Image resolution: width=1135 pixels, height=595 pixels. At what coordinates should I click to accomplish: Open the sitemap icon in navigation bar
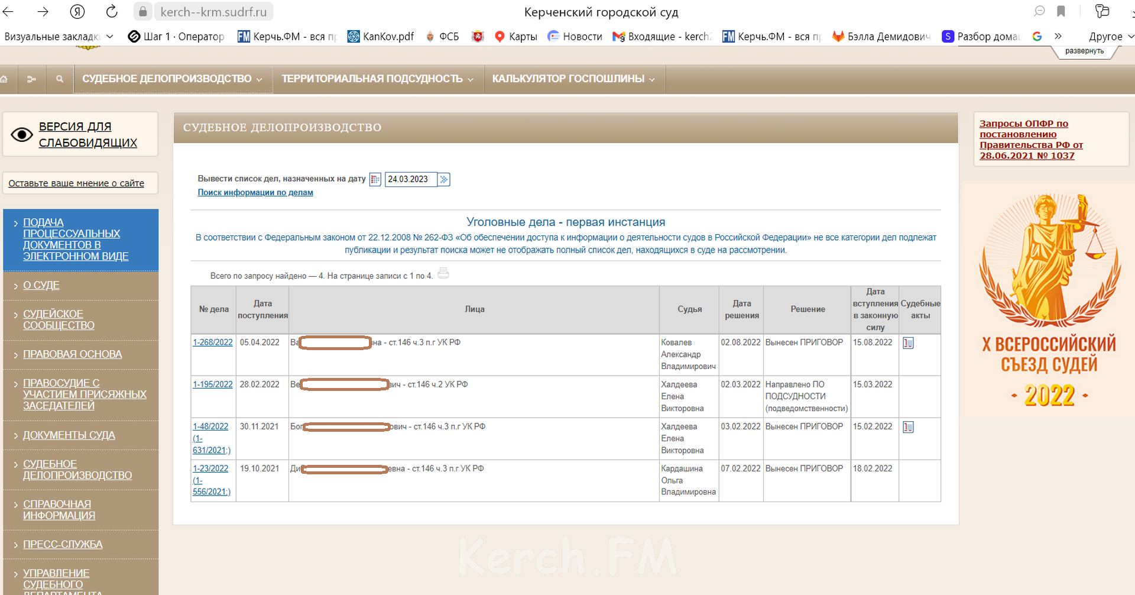[x=32, y=79]
